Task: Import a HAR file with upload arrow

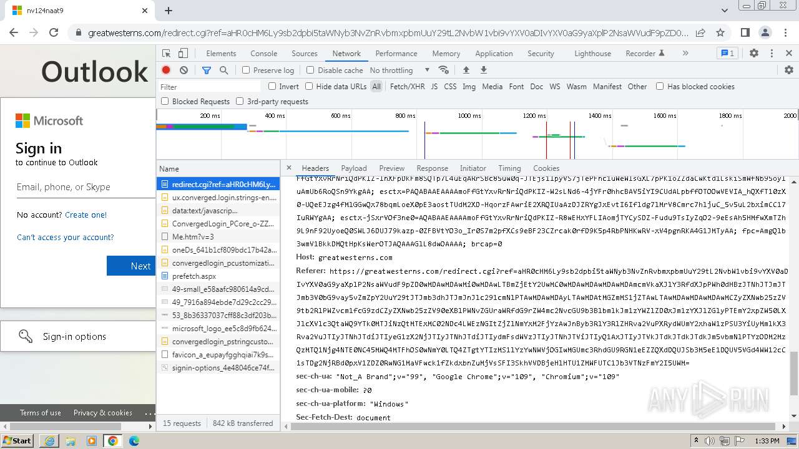Action: point(466,70)
